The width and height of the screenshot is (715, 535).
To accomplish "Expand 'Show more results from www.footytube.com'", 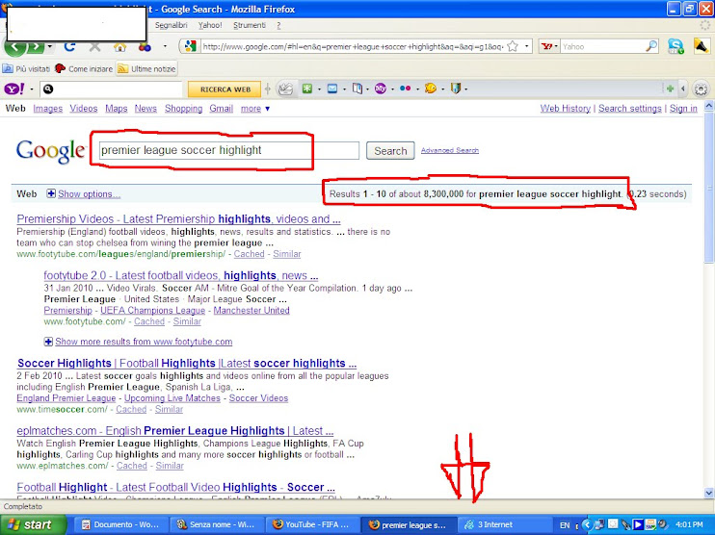I will (x=139, y=342).
